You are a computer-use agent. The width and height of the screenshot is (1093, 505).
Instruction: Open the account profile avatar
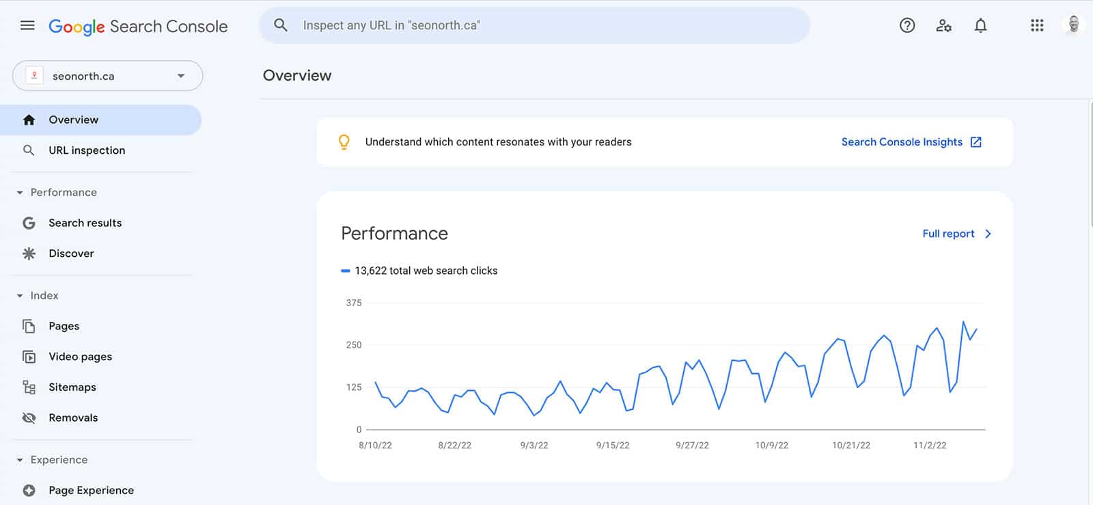[1073, 25]
